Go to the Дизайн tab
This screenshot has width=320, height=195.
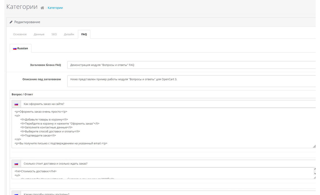(69, 34)
